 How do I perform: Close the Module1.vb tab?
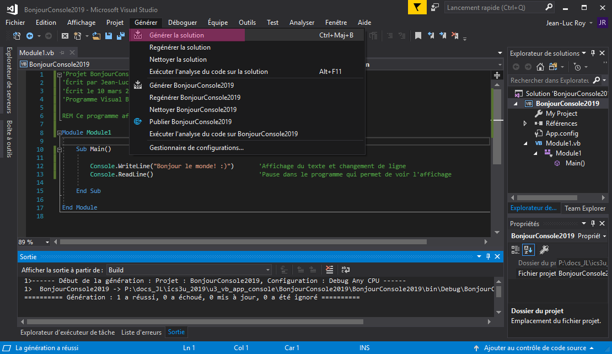[x=72, y=53]
